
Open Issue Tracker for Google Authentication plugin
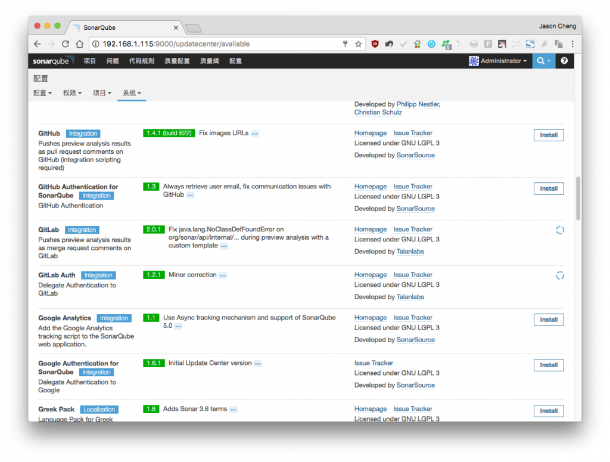pos(374,363)
